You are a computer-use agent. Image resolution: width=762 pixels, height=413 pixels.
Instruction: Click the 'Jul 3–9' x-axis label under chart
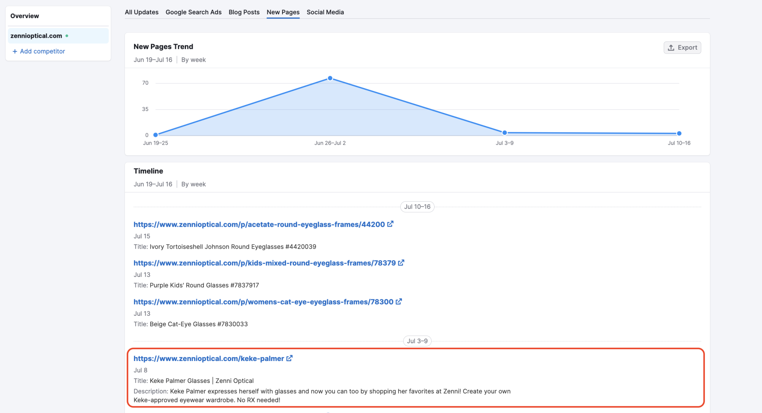click(x=504, y=143)
